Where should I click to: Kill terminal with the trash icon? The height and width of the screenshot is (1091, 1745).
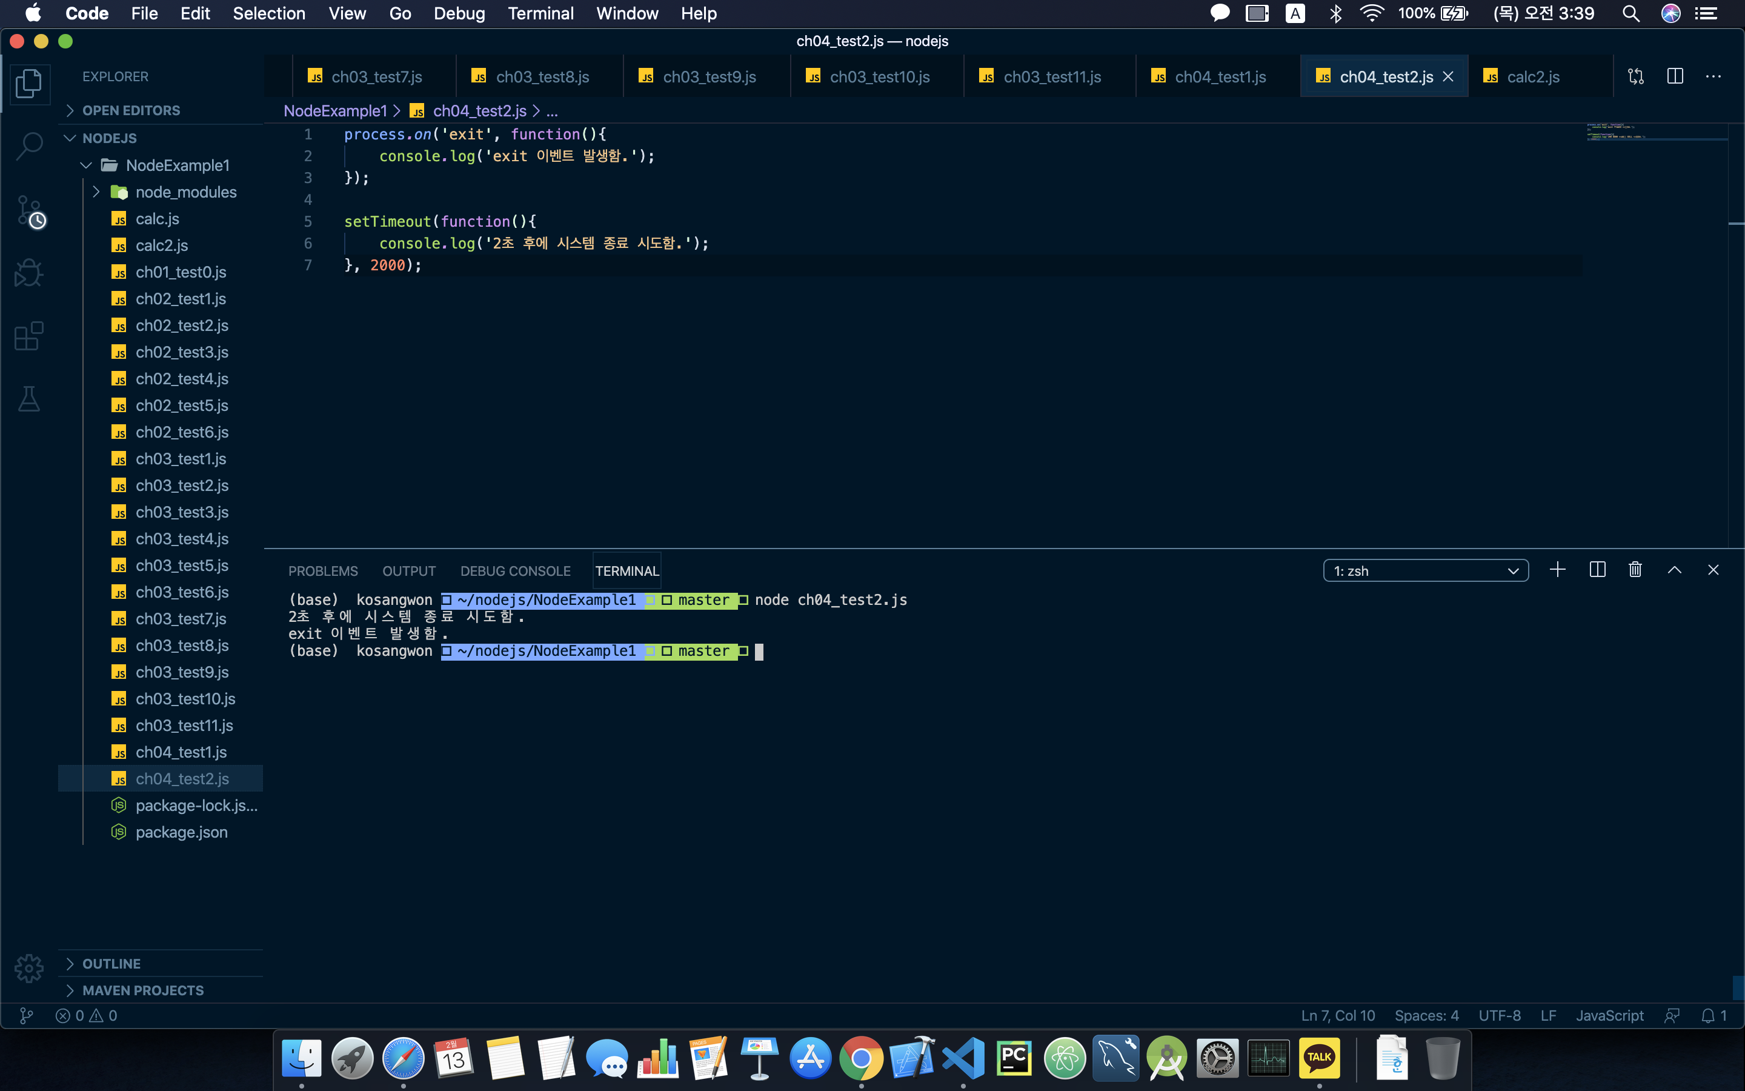click(1635, 570)
